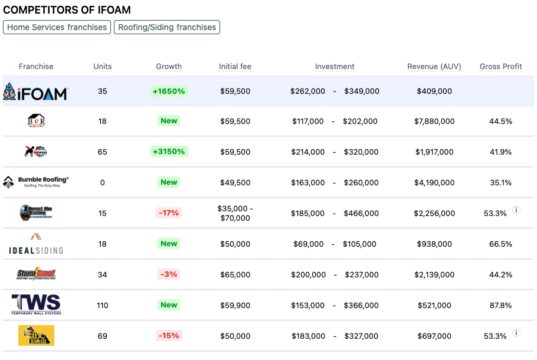Viewport: 537px width, 360px height.
Task: Click the 69 units value
Action: 103,336
